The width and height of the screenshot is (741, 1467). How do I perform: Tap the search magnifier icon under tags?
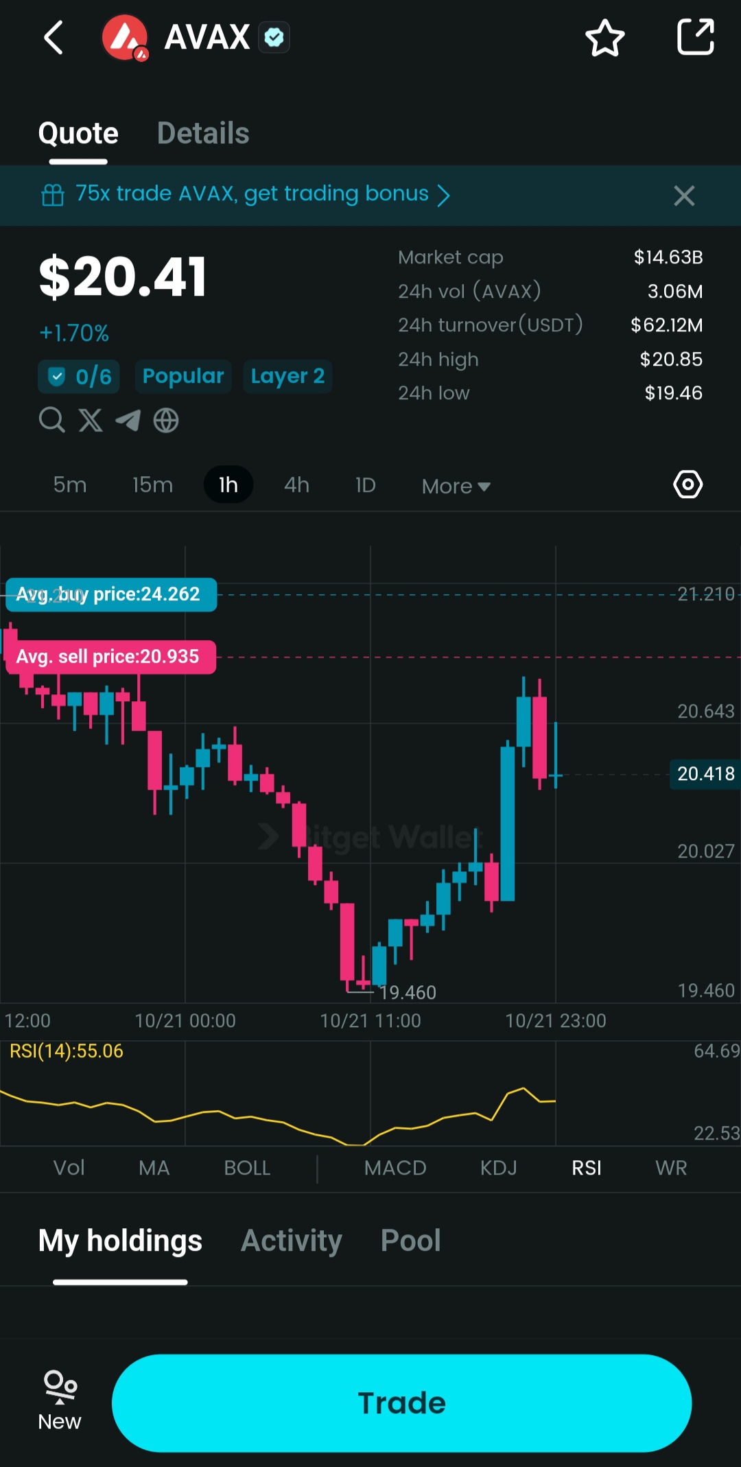point(51,419)
